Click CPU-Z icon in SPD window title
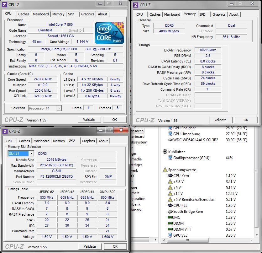 click(5, 132)
